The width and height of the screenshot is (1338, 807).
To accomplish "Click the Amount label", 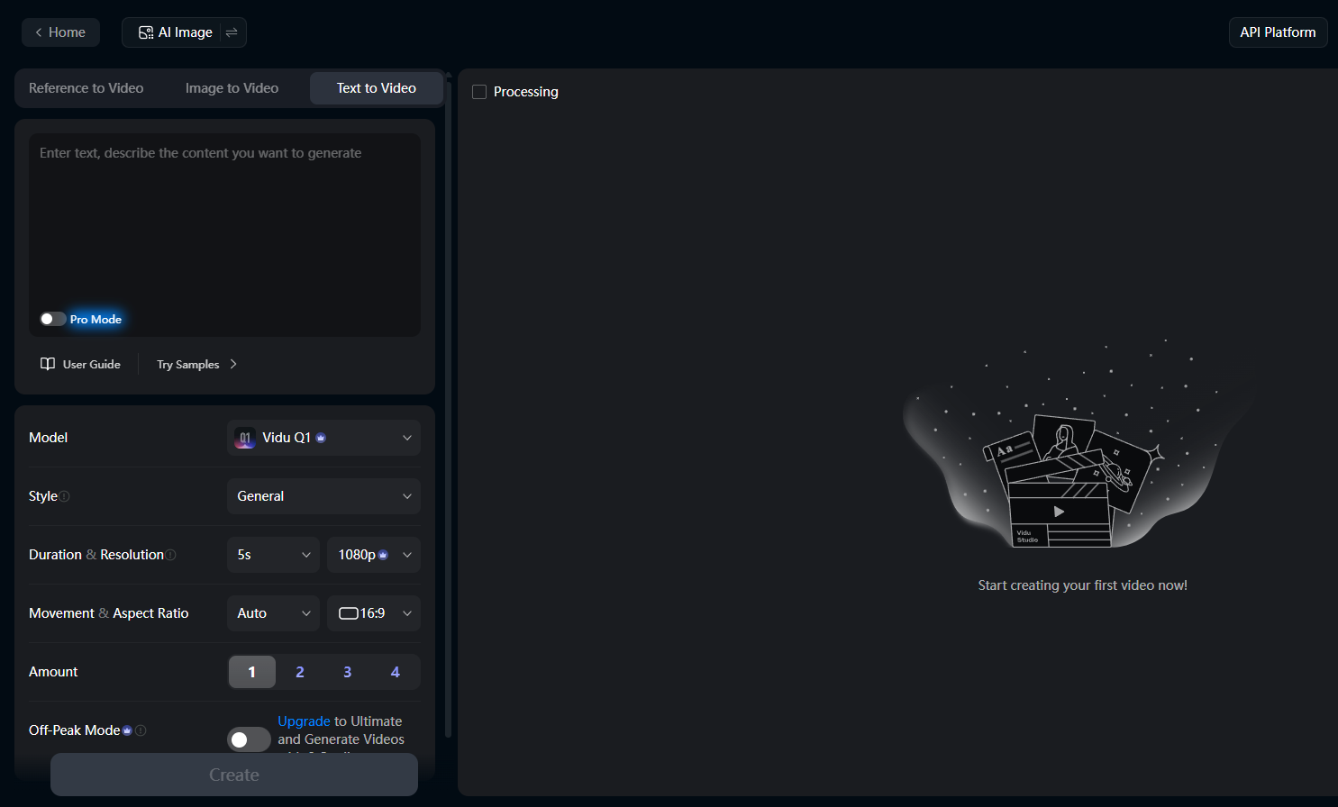I will 53,672.
